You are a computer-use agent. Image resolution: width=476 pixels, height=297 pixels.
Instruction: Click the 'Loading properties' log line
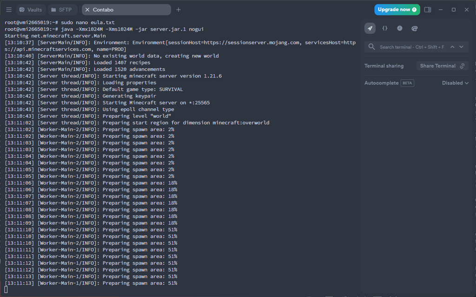pos(80,83)
